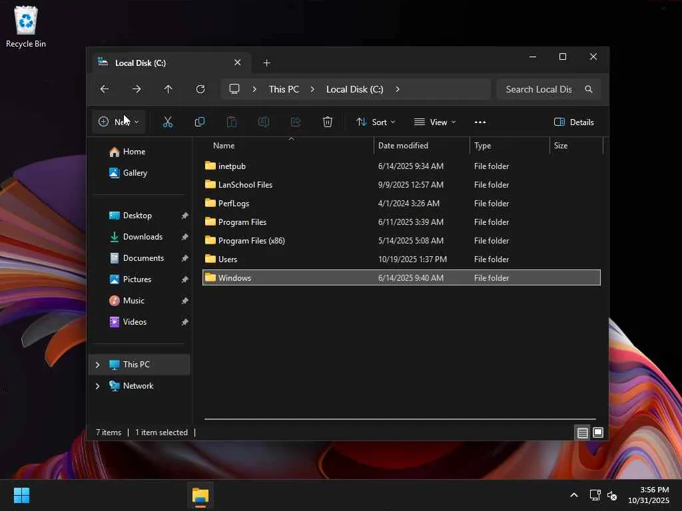Refresh the current folder view
The width and height of the screenshot is (682, 511).
pos(200,89)
